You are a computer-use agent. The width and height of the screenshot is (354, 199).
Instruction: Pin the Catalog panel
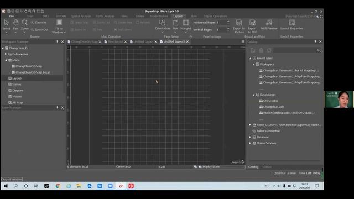click(x=315, y=42)
